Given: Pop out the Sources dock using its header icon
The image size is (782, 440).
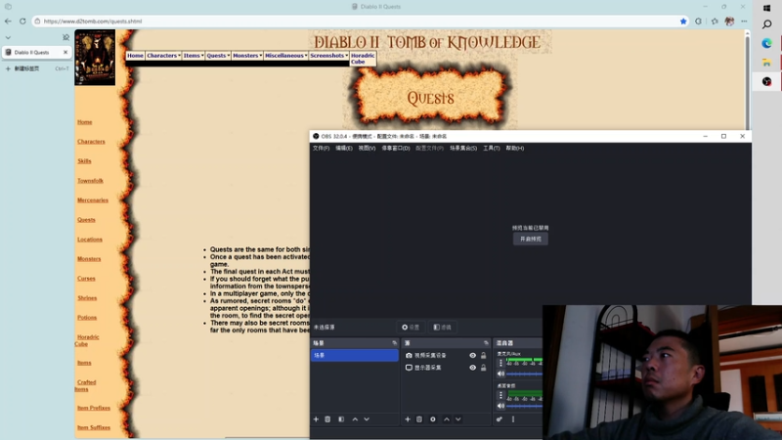Looking at the screenshot, I should 486,343.
